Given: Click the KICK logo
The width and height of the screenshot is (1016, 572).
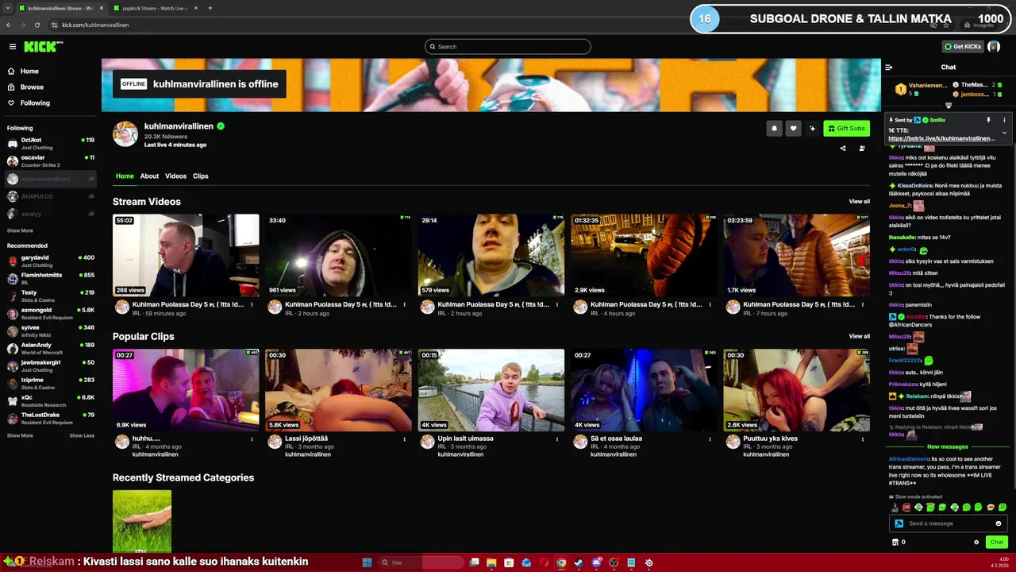Looking at the screenshot, I should pos(43,47).
